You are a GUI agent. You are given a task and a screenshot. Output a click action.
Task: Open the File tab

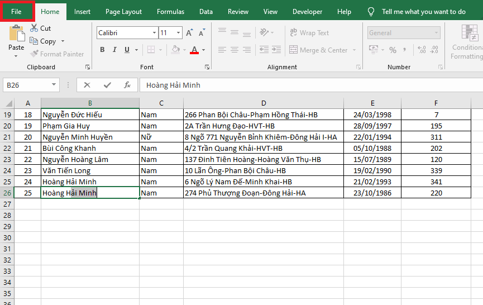pyautogui.click(x=17, y=11)
